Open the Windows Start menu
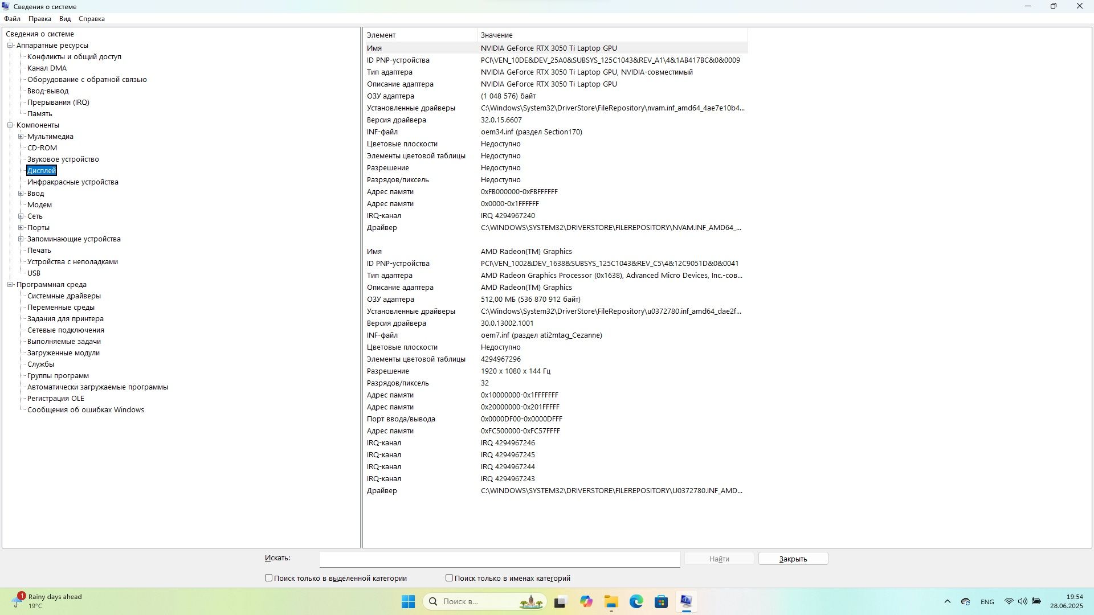Viewport: 1094px width, 615px height. point(408,602)
